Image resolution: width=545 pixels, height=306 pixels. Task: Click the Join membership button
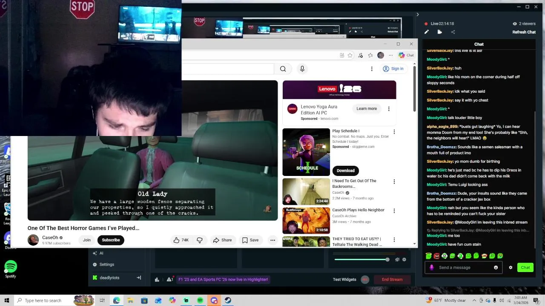click(87, 240)
